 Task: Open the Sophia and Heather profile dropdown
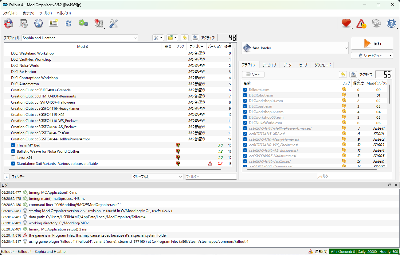pos(80,38)
